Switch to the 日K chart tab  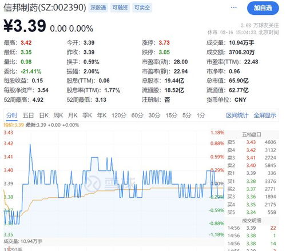tap(43, 115)
